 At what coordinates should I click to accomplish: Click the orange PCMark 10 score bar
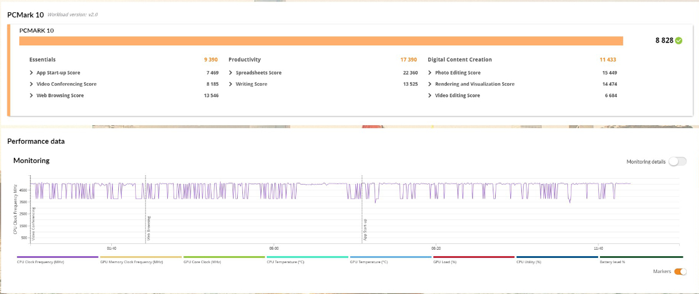tap(321, 41)
